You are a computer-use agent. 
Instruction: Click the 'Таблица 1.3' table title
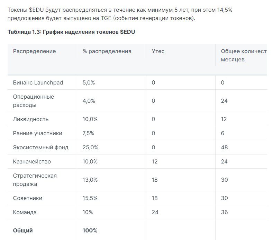pyautogui.click(x=71, y=32)
